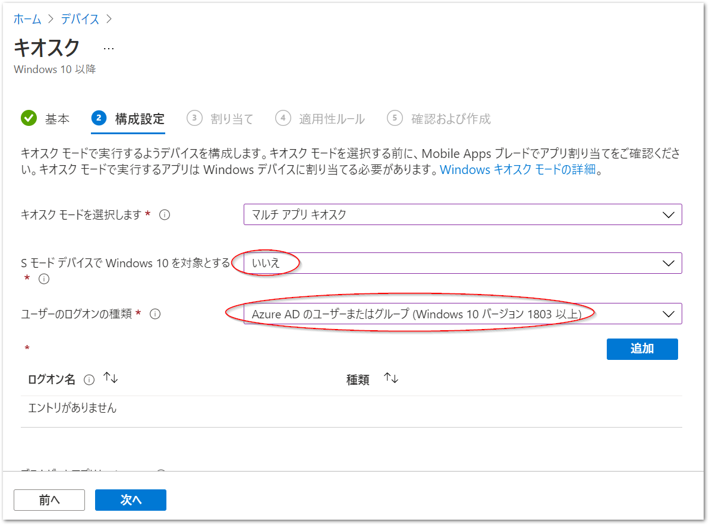This screenshot has height=525, width=709.
Task: Click the info icon beside ログオン名 column header
Action: coord(89,378)
